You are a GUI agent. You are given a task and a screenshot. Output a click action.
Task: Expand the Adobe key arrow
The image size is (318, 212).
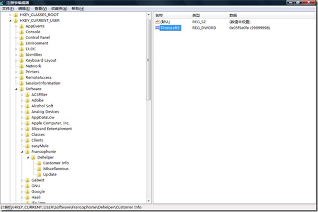click(x=22, y=100)
